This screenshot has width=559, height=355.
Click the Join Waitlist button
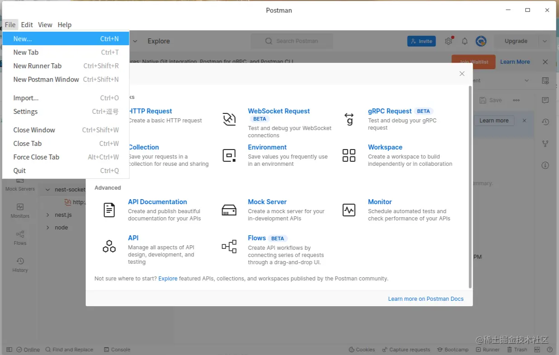pyautogui.click(x=474, y=62)
